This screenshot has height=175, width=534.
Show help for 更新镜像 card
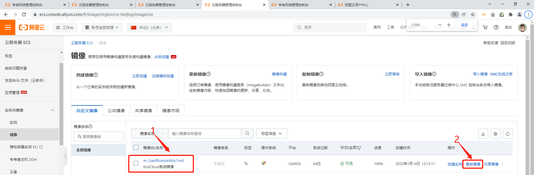pyautogui.click(x=209, y=74)
